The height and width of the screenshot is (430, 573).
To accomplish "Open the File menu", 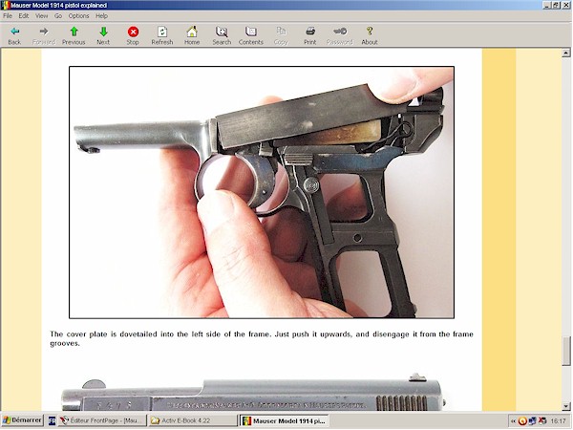I will [8, 15].
